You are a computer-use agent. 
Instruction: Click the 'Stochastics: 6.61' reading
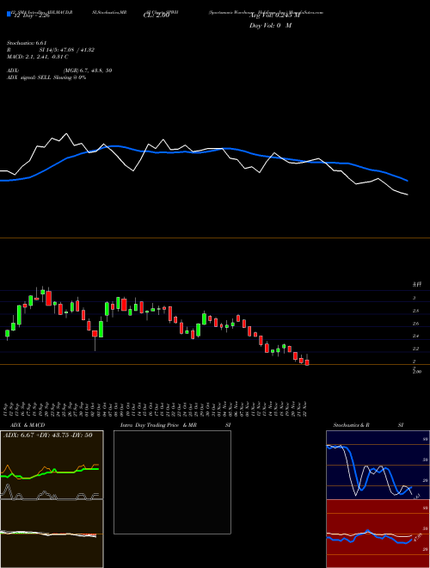[27, 43]
